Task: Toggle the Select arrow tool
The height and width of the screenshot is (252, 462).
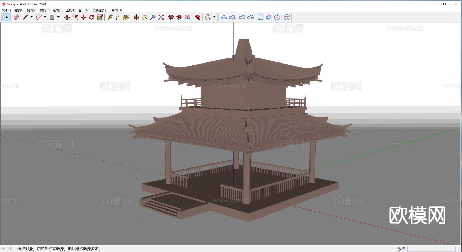Action: 6,17
